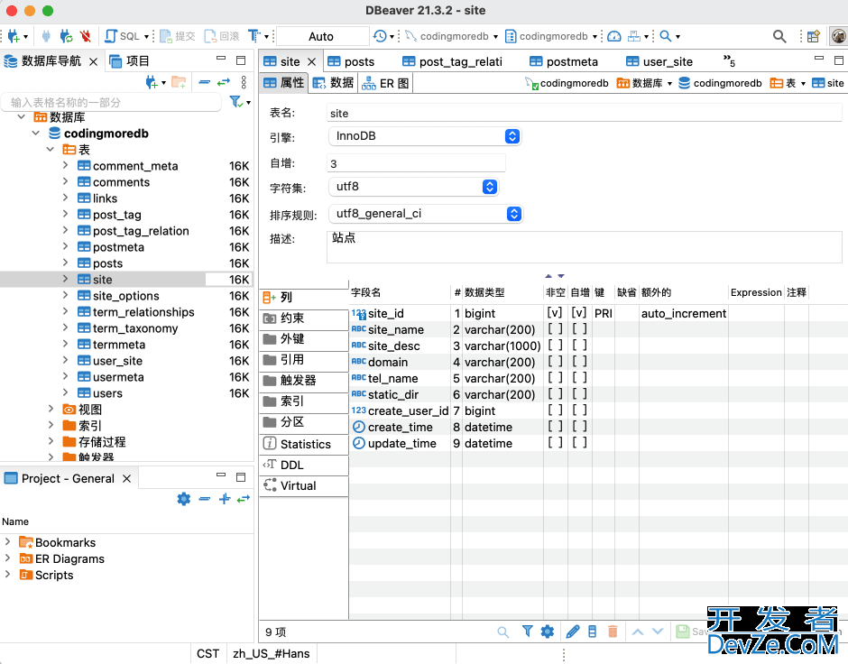Expand the 视图 folder node
This screenshot has height=664, width=848.
51,409
